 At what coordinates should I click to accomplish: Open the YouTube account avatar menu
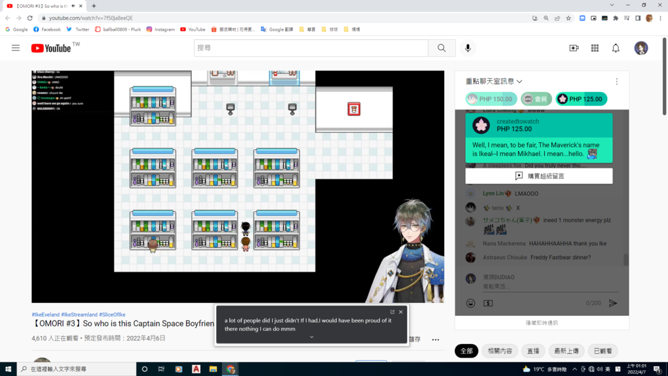click(x=641, y=48)
